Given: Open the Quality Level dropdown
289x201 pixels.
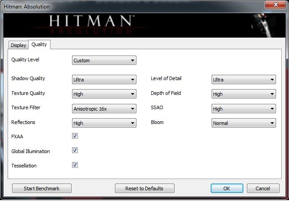Looking at the screenshot, I should tap(104, 60).
